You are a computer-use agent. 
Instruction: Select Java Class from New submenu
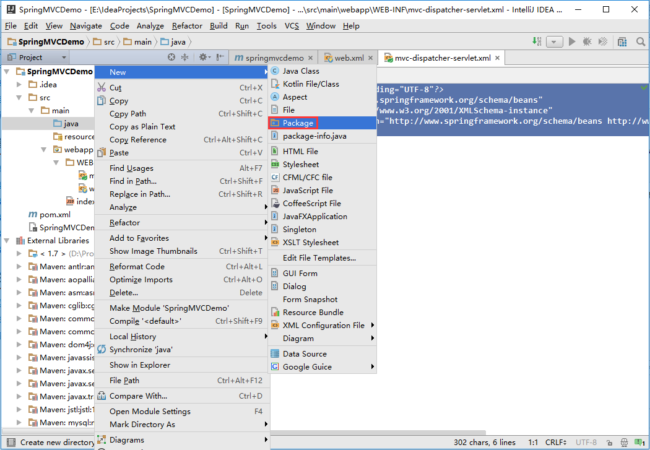click(x=323, y=71)
